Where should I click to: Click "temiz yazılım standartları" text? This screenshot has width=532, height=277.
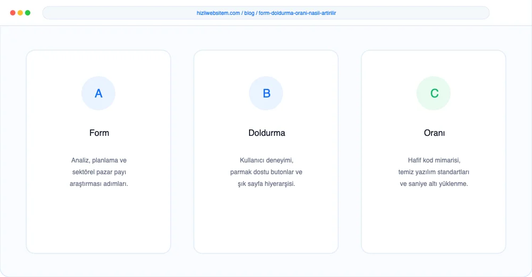tap(434, 172)
